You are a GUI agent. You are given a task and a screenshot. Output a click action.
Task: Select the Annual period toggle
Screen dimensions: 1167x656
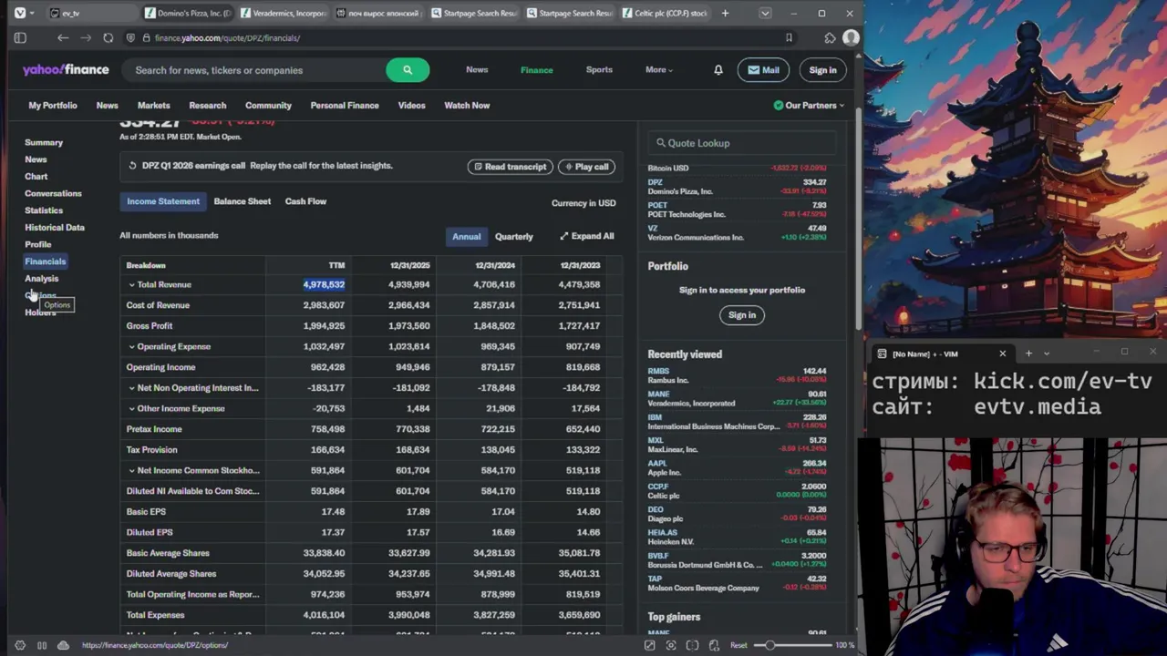coord(466,236)
